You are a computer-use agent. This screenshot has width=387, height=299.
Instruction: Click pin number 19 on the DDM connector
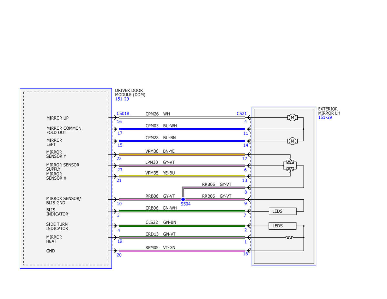pos(119,241)
